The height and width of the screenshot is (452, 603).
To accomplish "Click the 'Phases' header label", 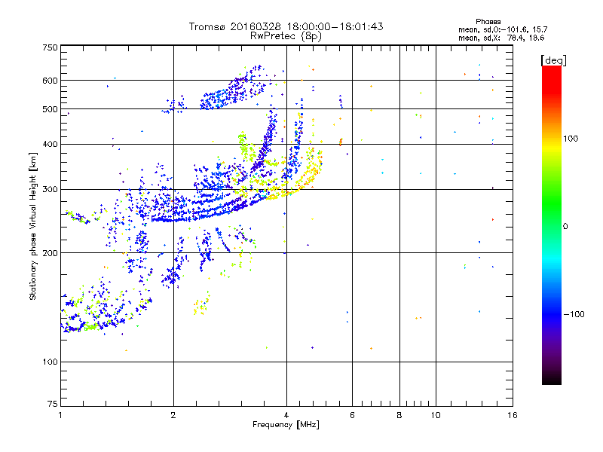I will pos(488,22).
